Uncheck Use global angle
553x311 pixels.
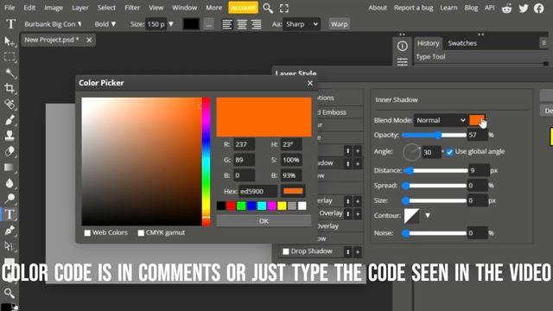click(x=449, y=152)
